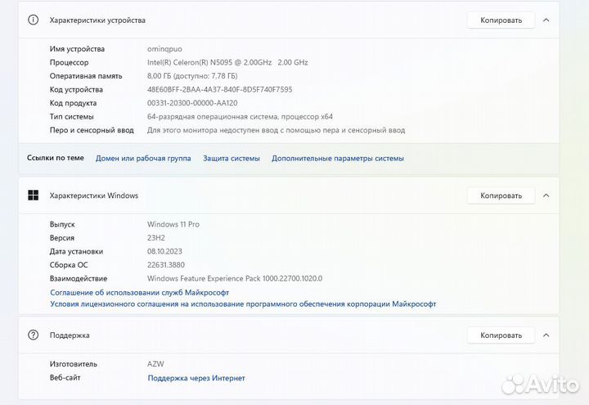Click the Windows logo icon beside Характеристики Windows
The height and width of the screenshot is (405, 589).
coord(33,196)
